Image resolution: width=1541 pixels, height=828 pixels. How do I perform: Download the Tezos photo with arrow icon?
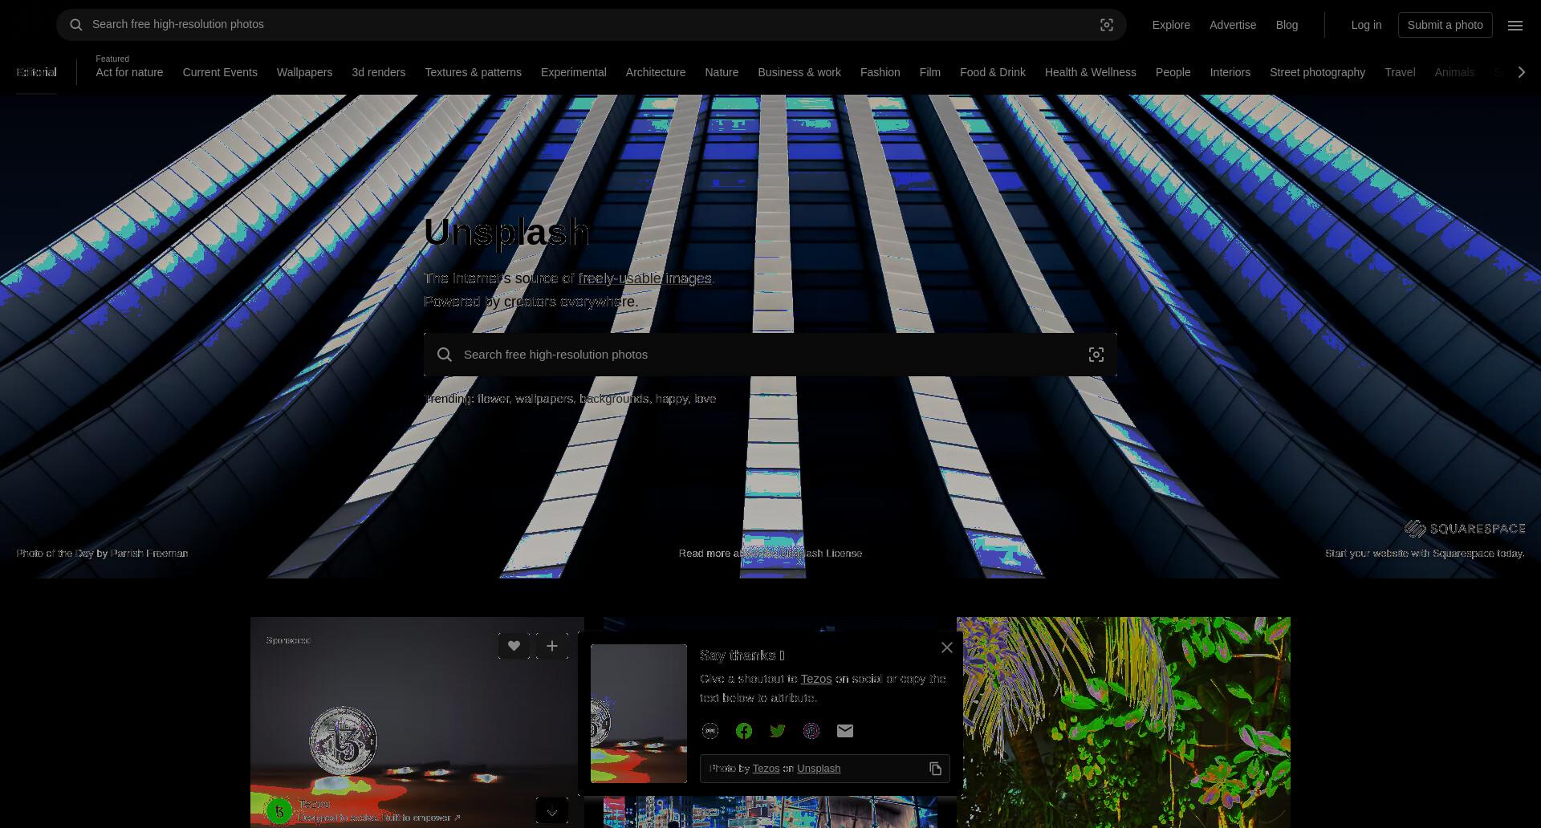(x=552, y=811)
